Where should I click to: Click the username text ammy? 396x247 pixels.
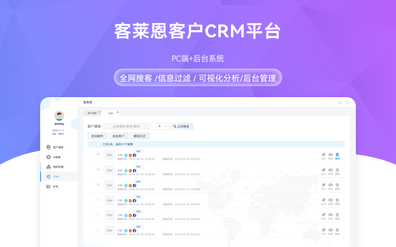click(x=59, y=123)
